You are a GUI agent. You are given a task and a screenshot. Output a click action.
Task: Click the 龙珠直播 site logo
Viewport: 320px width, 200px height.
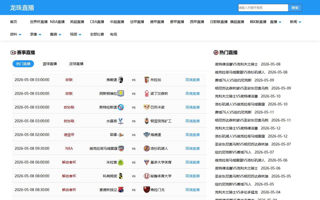22,8
